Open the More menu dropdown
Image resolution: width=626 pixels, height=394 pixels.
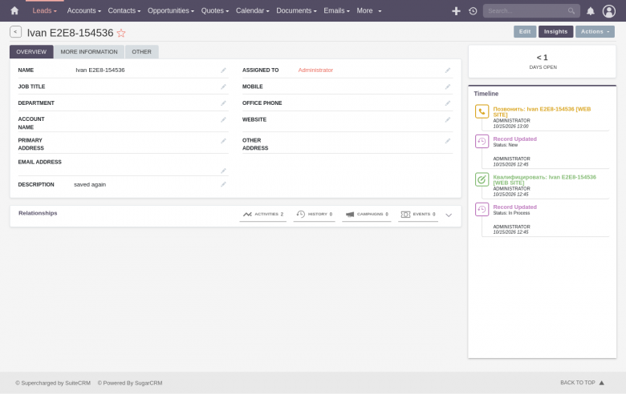click(369, 10)
